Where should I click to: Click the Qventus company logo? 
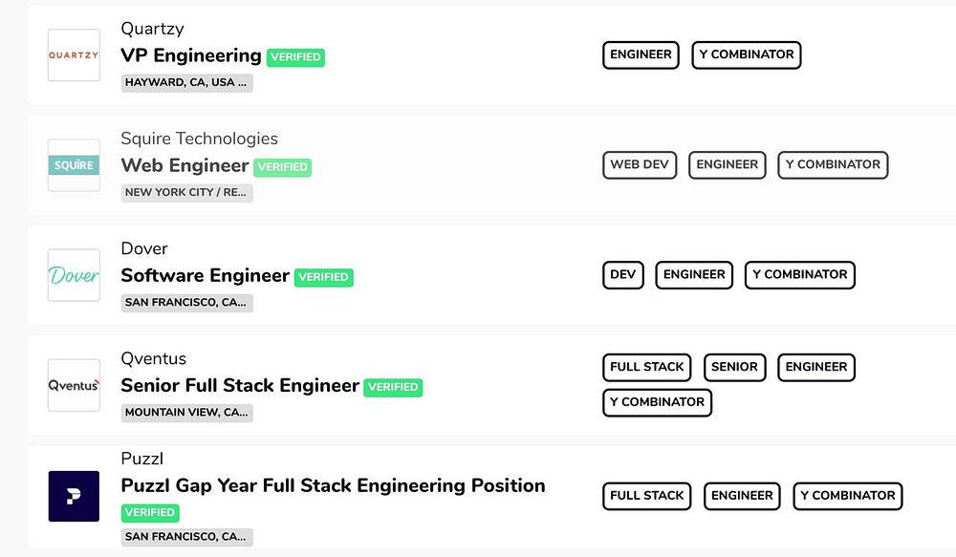coord(74,385)
